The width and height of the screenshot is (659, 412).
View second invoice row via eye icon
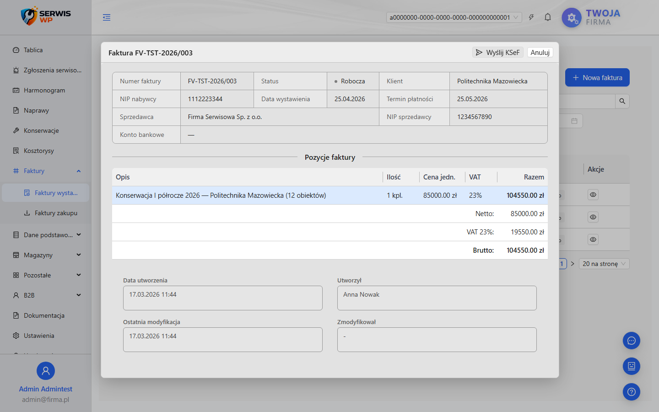tap(593, 217)
